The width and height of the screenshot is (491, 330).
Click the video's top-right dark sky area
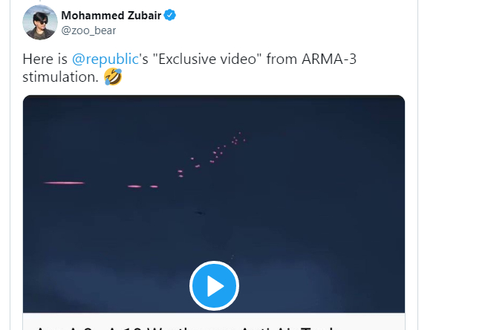pyautogui.click(x=349, y=126)
